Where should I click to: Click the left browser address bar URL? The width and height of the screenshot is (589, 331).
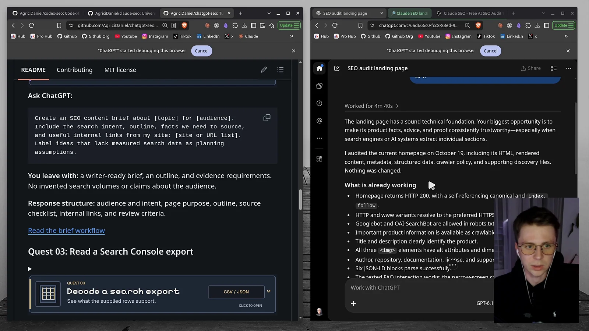(x=117, y=25)
